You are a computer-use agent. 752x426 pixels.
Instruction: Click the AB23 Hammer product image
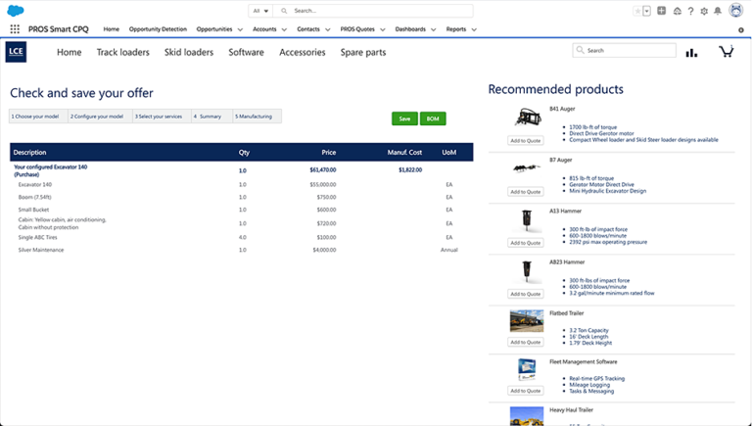527,271
